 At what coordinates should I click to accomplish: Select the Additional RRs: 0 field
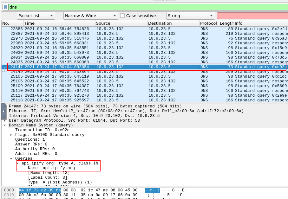36,154
